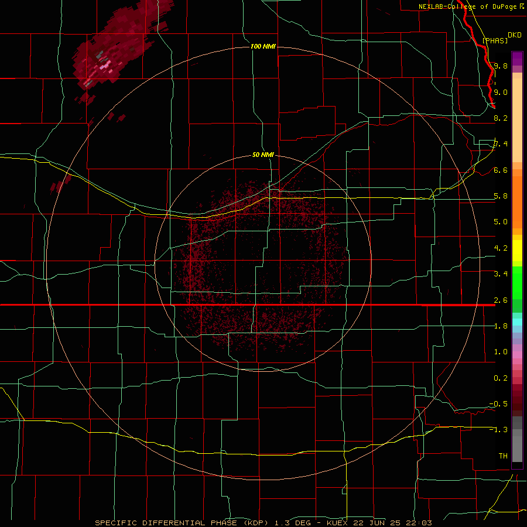Click the 2.6 value on the scale
The image size is (527, 527).
[501, 300]
